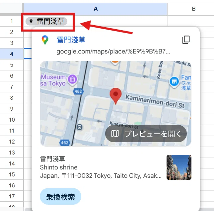The image size is (214, 211).
Task: Click the select-all corner box
Action: pyautogui.click(x=11, y=8)
